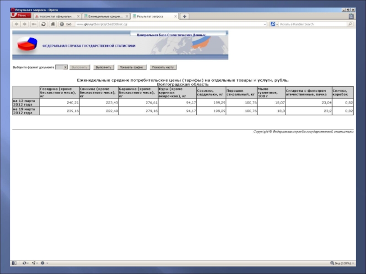Click the browser Forward arrow
The width and height of the screenshot is (366, 274).
(25, 24)
